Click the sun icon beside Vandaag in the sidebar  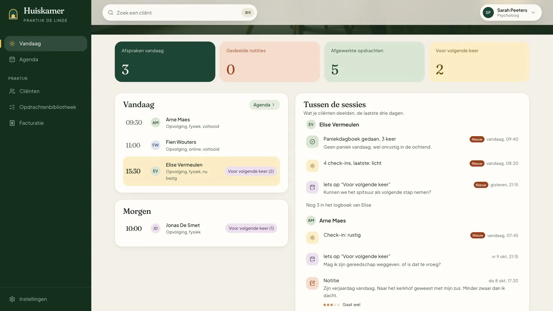[12, 44]
